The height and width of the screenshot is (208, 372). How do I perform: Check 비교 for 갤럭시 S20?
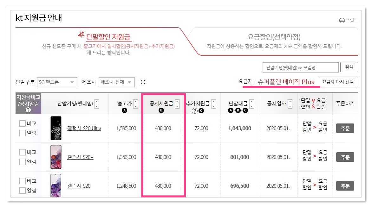22,181
